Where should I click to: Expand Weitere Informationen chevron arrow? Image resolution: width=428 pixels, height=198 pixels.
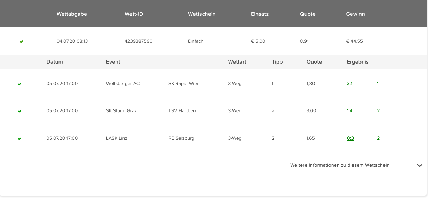tap(420, 166)
